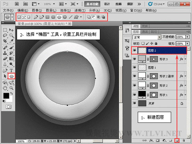This screenshot has width=192, height=144.
Task: Choose Line shape in options bar
Action: point(71,17)
